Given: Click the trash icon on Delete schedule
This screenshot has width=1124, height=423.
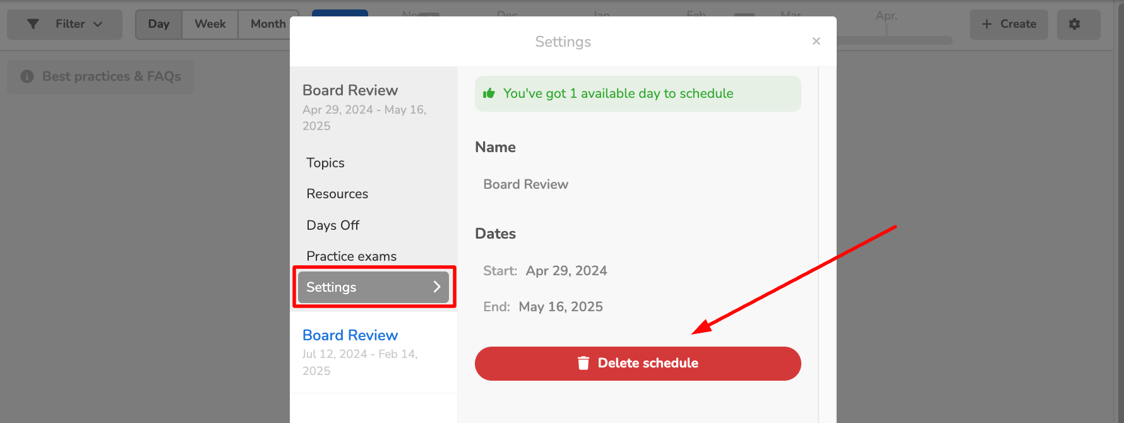Looking at the screenshot, I should point(583,363).
